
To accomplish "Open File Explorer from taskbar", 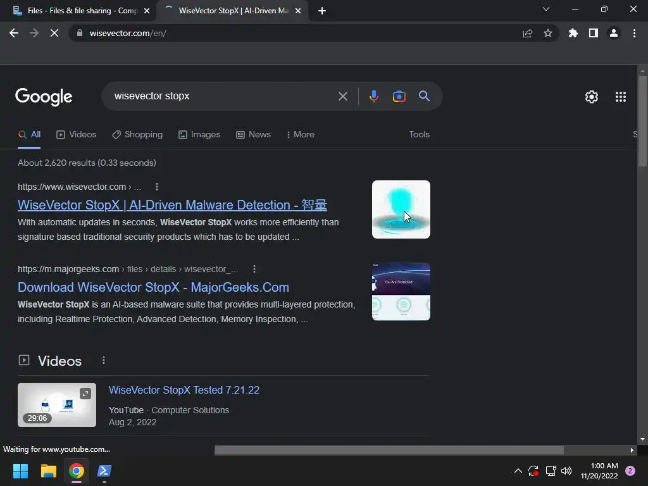I will (x=48, y=471).
